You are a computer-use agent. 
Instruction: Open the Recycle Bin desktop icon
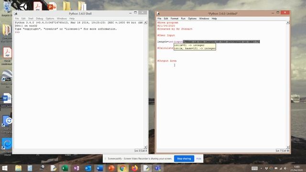[x=7, y=8]
